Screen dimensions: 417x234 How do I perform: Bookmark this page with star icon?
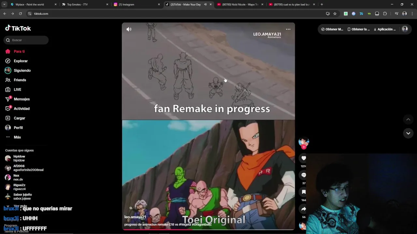[x=335, y=14]
